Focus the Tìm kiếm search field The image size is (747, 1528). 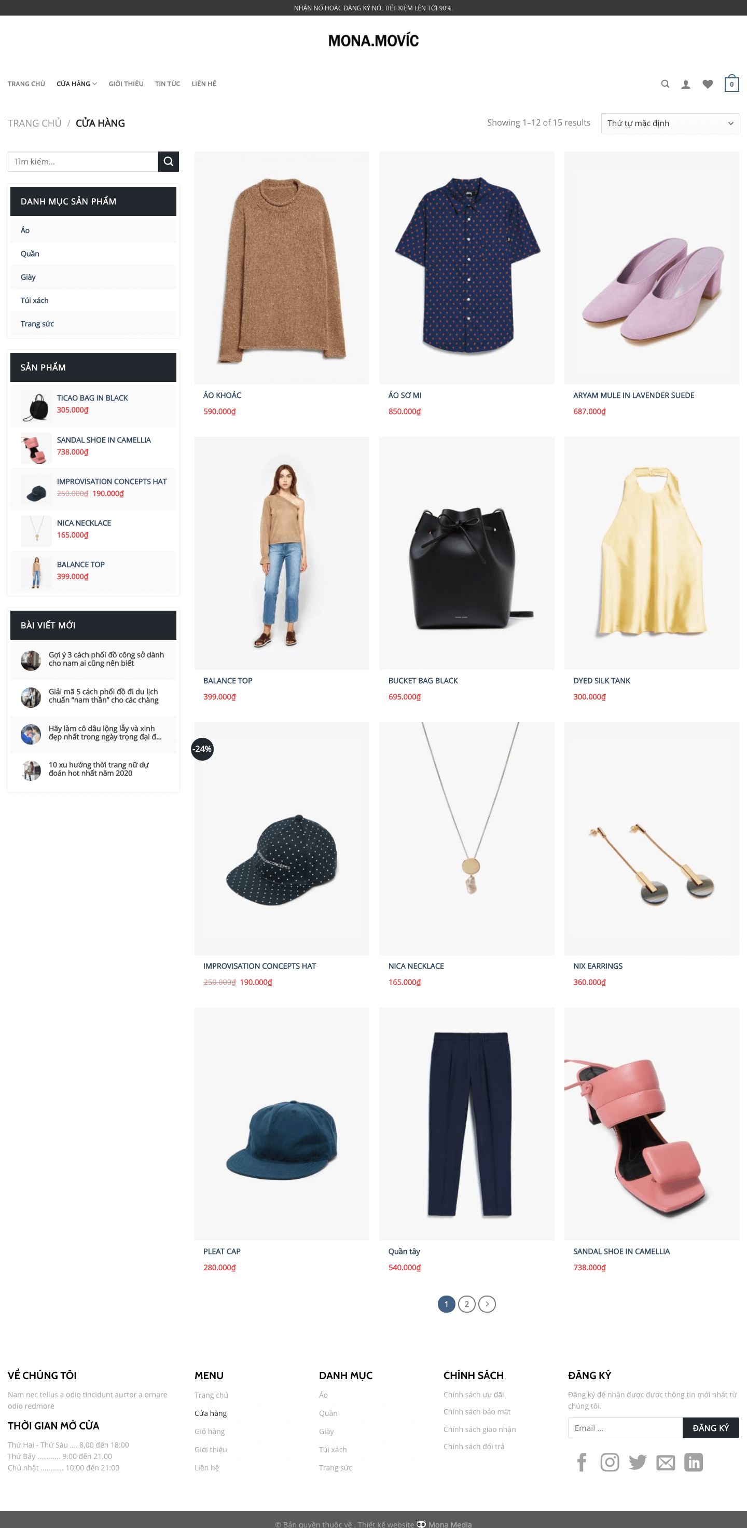click(83, 161)
